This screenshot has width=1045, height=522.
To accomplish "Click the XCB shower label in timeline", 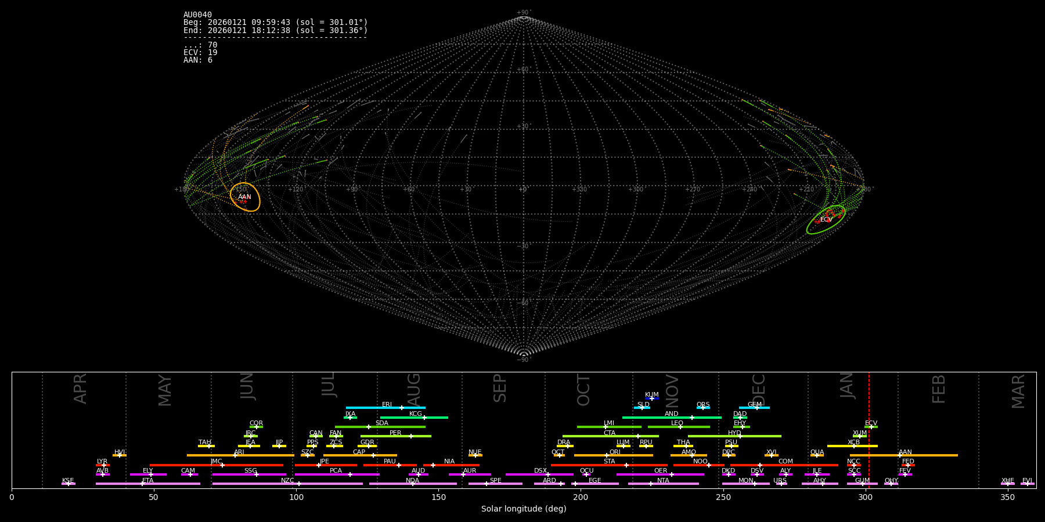I will 853,443.
